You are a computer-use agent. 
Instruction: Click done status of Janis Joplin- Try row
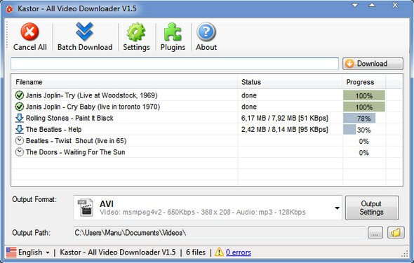click(x=248, y=95)
